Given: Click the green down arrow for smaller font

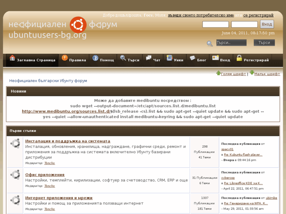Looking at the screenshot, I should (252, 73).
